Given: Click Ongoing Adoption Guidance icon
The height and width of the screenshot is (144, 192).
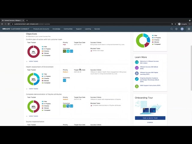Looking at the screenshot, I should click(x=137, y=79).
